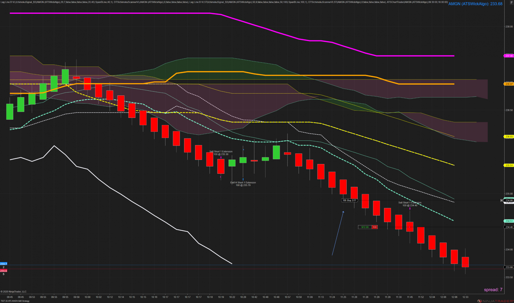Click the cyan 234.51 price label
514x303 pixels.
pyautogui.click(x=509, y=221)
